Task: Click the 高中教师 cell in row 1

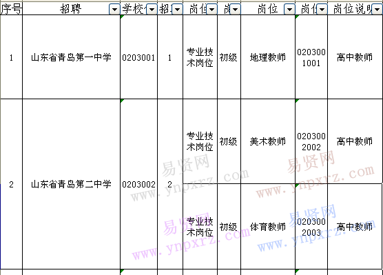Action: 355,57
